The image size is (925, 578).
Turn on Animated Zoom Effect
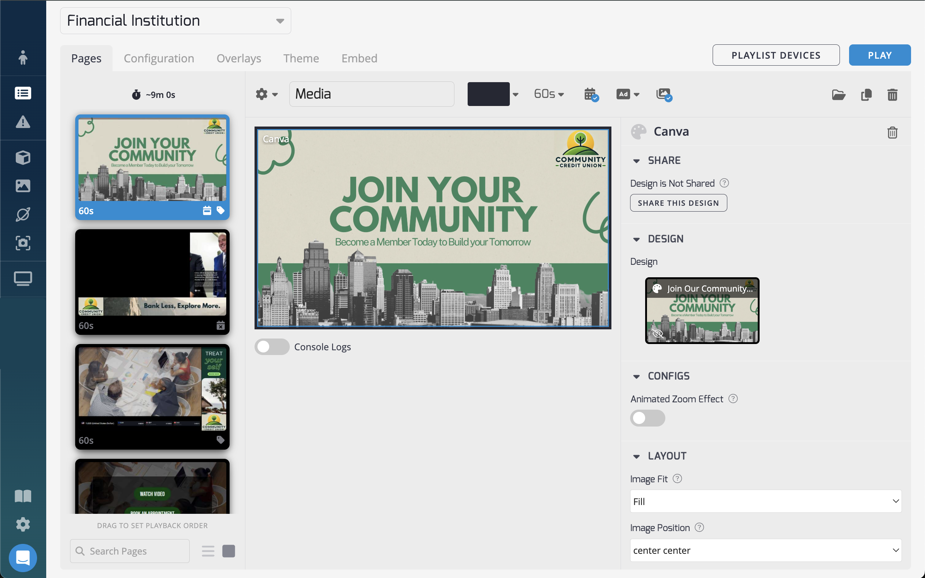[x=647, y=418]
